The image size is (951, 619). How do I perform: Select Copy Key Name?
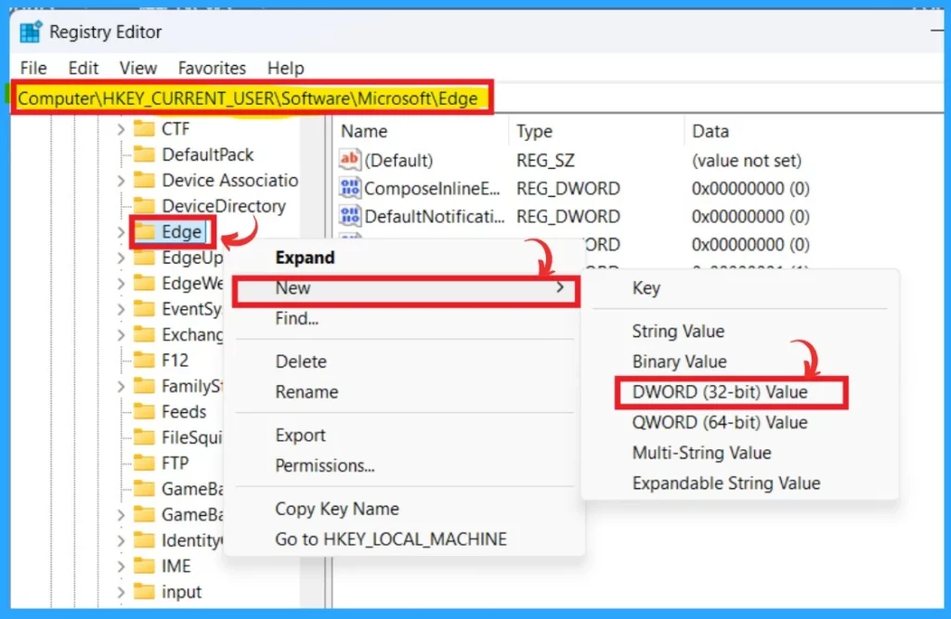403,509
